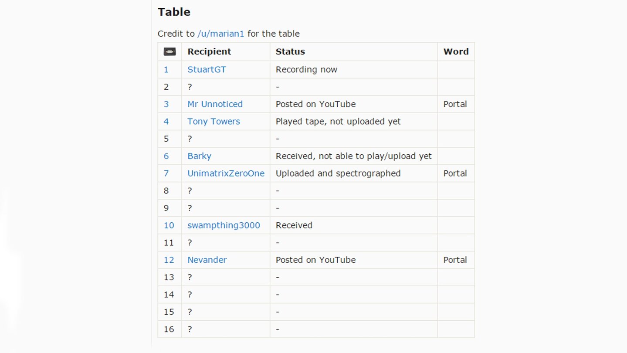
Task: Open tape number 10 link
Action: click(x=169, y=225)
